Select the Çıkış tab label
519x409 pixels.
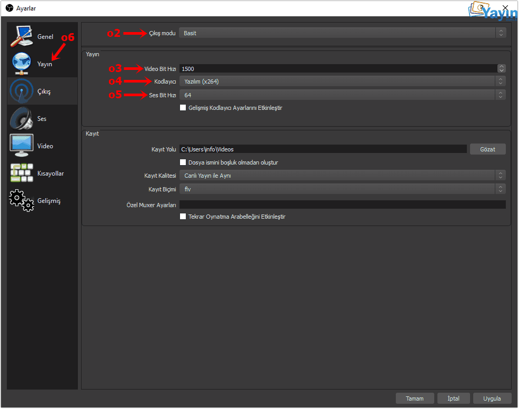click(44, 91)
